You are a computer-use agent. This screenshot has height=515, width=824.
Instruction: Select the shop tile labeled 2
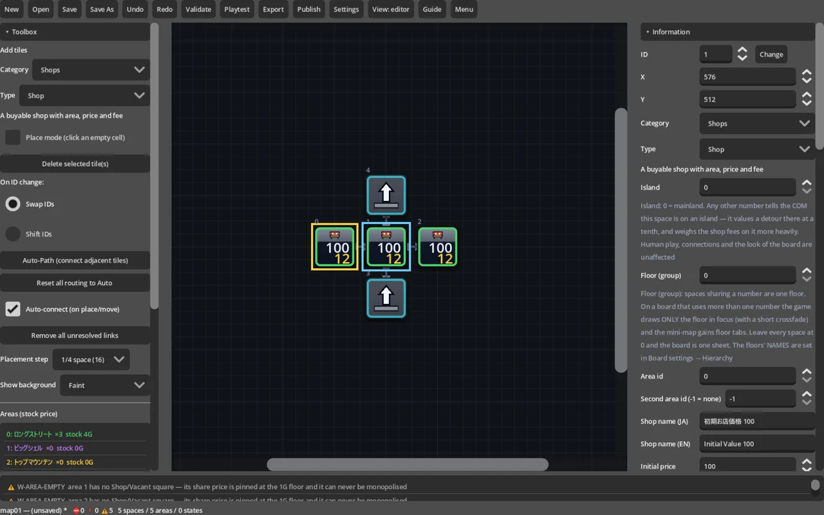click(438, 247)
